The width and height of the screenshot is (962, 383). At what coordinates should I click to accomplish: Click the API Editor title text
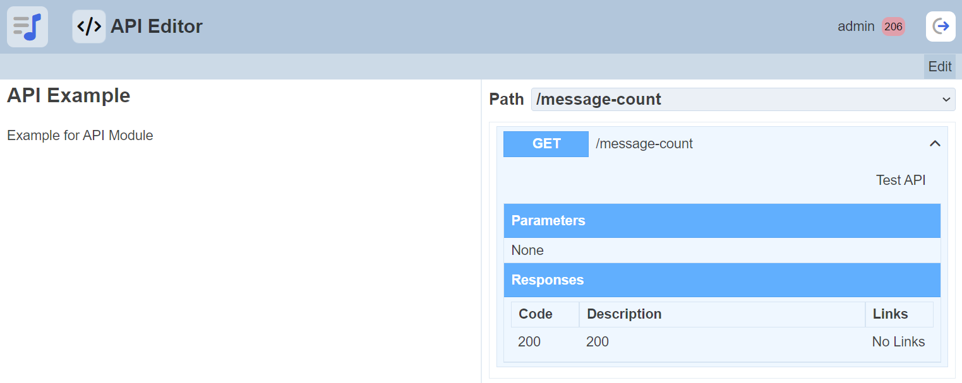157,27
